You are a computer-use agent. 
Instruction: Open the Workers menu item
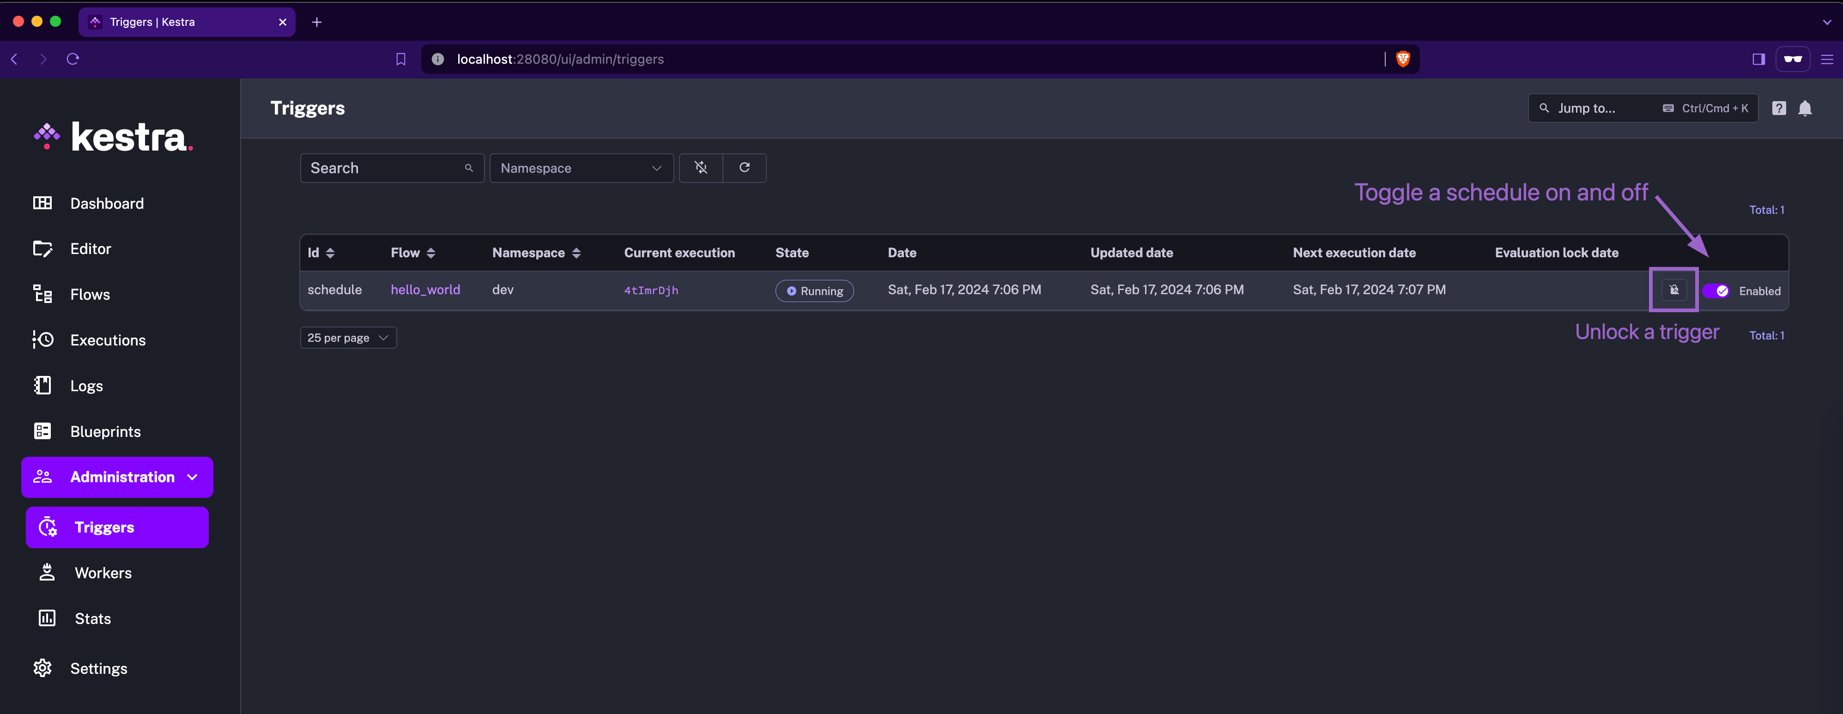coord(103,572)
